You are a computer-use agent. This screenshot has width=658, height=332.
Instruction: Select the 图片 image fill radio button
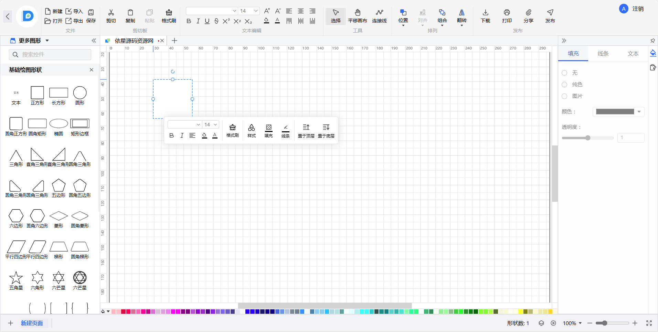pos(564,96)
